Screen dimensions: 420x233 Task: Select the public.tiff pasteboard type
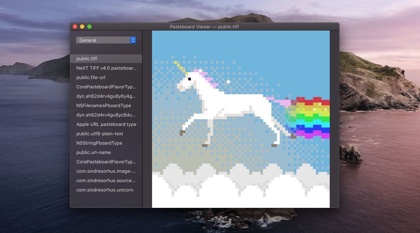pyautogui.click(x=87, y=59)
